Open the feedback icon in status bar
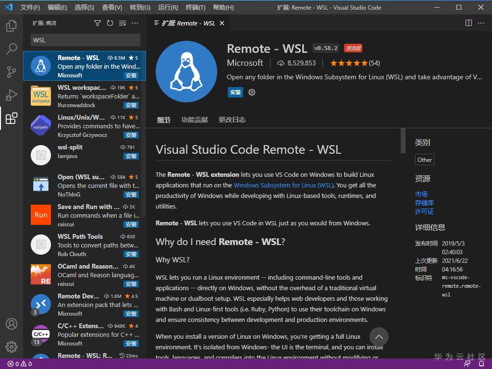The image size is (492, 369). pyautogui.click(x=467, y=364)
